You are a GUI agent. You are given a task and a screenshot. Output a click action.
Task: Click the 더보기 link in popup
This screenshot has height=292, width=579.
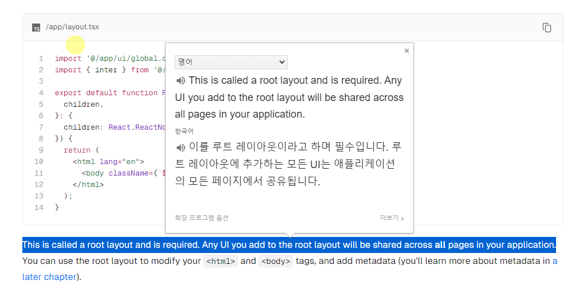coord(392,217)
